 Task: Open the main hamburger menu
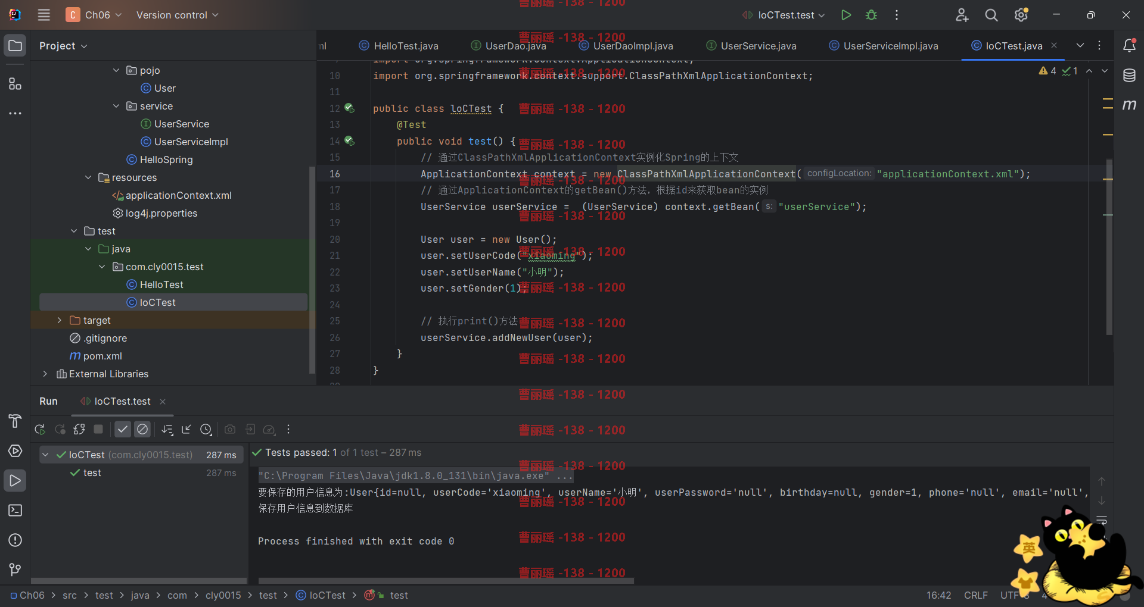43,15
